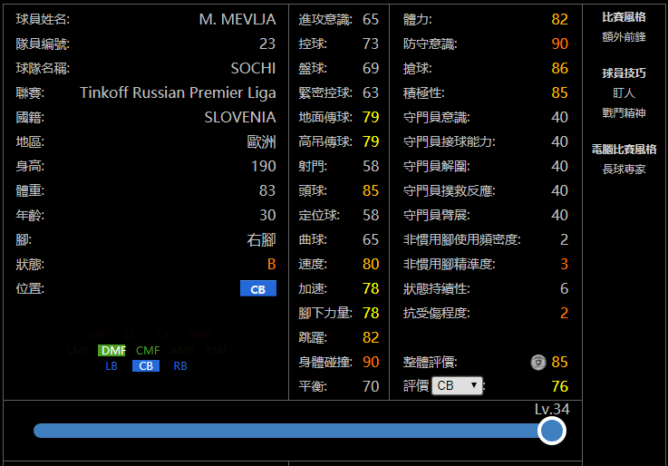This screenshot has height=466, width=668.
Task: Click the 守門員接球能力 stat label
Action: [449, 141]
